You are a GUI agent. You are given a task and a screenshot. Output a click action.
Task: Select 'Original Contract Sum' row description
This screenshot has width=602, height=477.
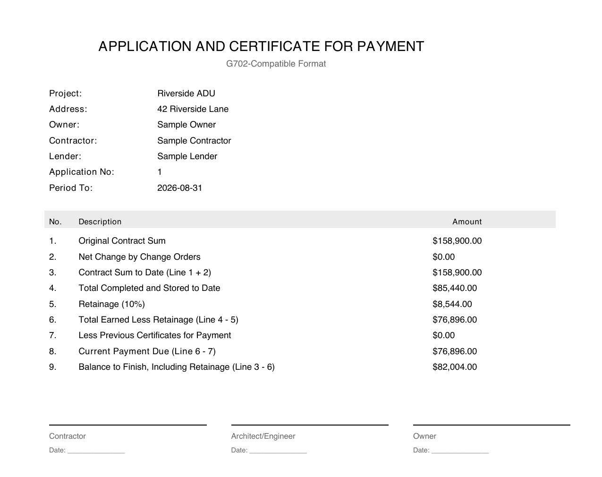(122, 241)
